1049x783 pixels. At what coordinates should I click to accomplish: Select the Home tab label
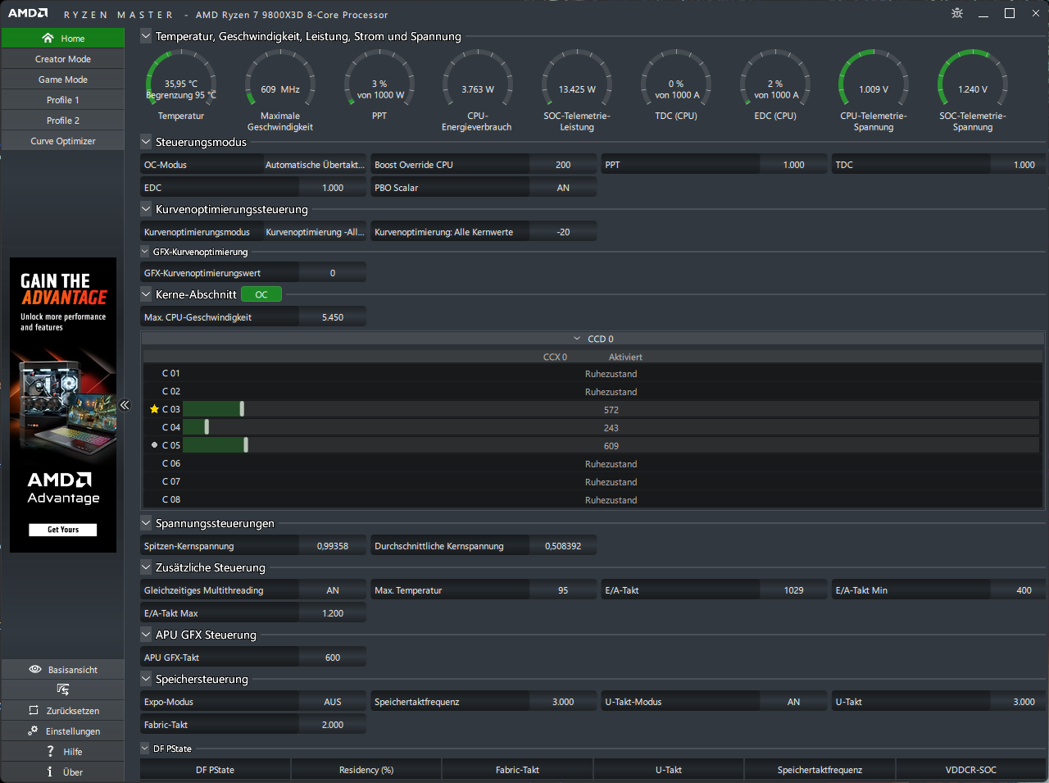pos(73,39)
